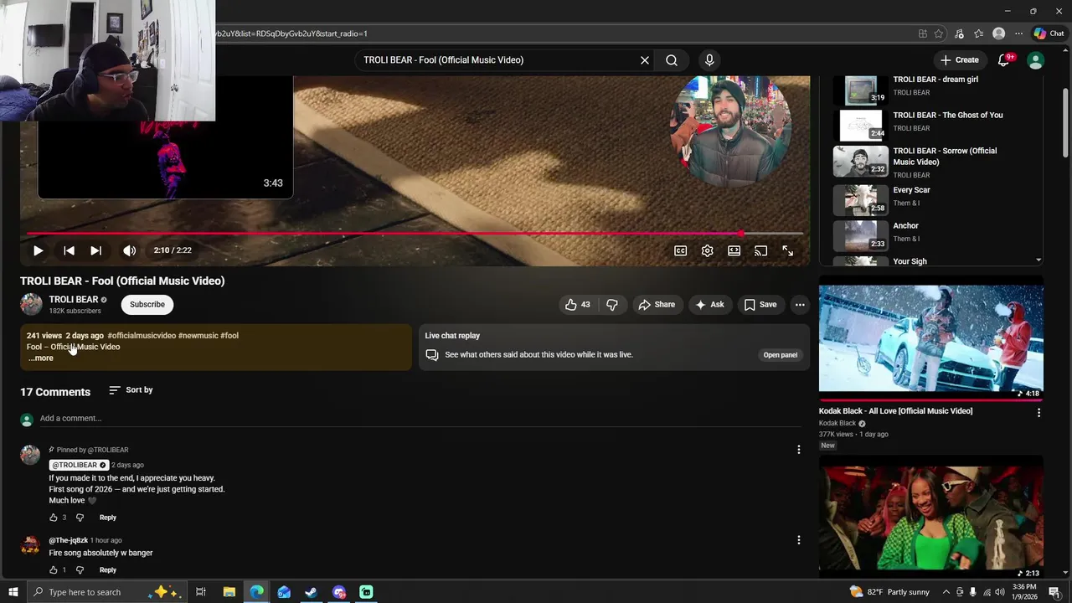1072x603 pixels.
Task: Cast the video to a TV
Action: click(x=760, y=250)
